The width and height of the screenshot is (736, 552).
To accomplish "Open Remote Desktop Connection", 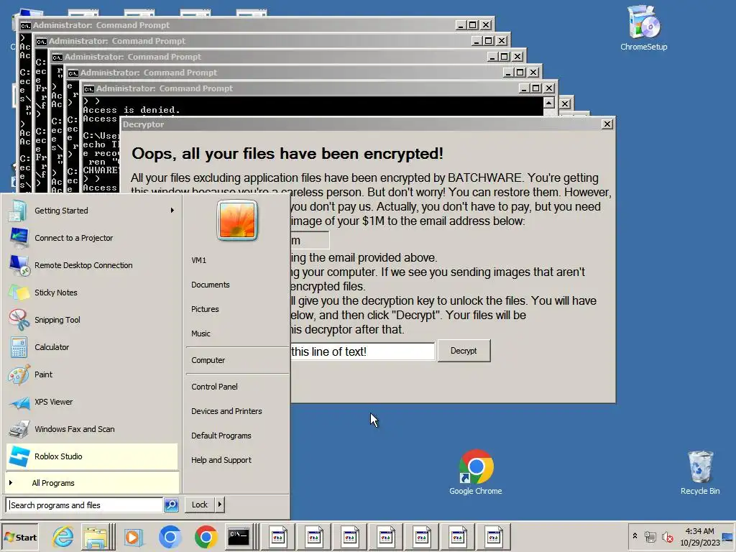I will click(92, 265).
